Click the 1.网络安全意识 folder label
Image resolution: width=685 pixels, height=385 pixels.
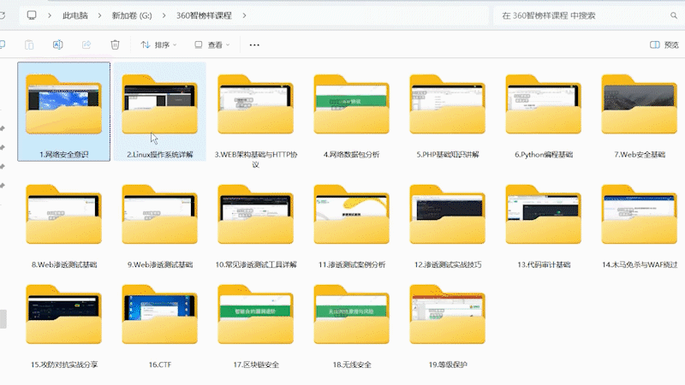tap(63, 155)
